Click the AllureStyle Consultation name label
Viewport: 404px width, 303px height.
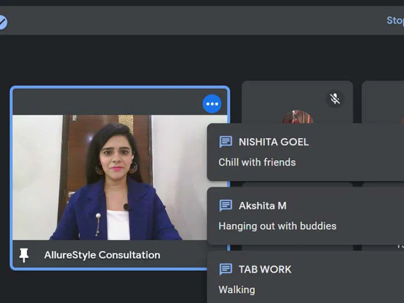(x=102, y=255)
